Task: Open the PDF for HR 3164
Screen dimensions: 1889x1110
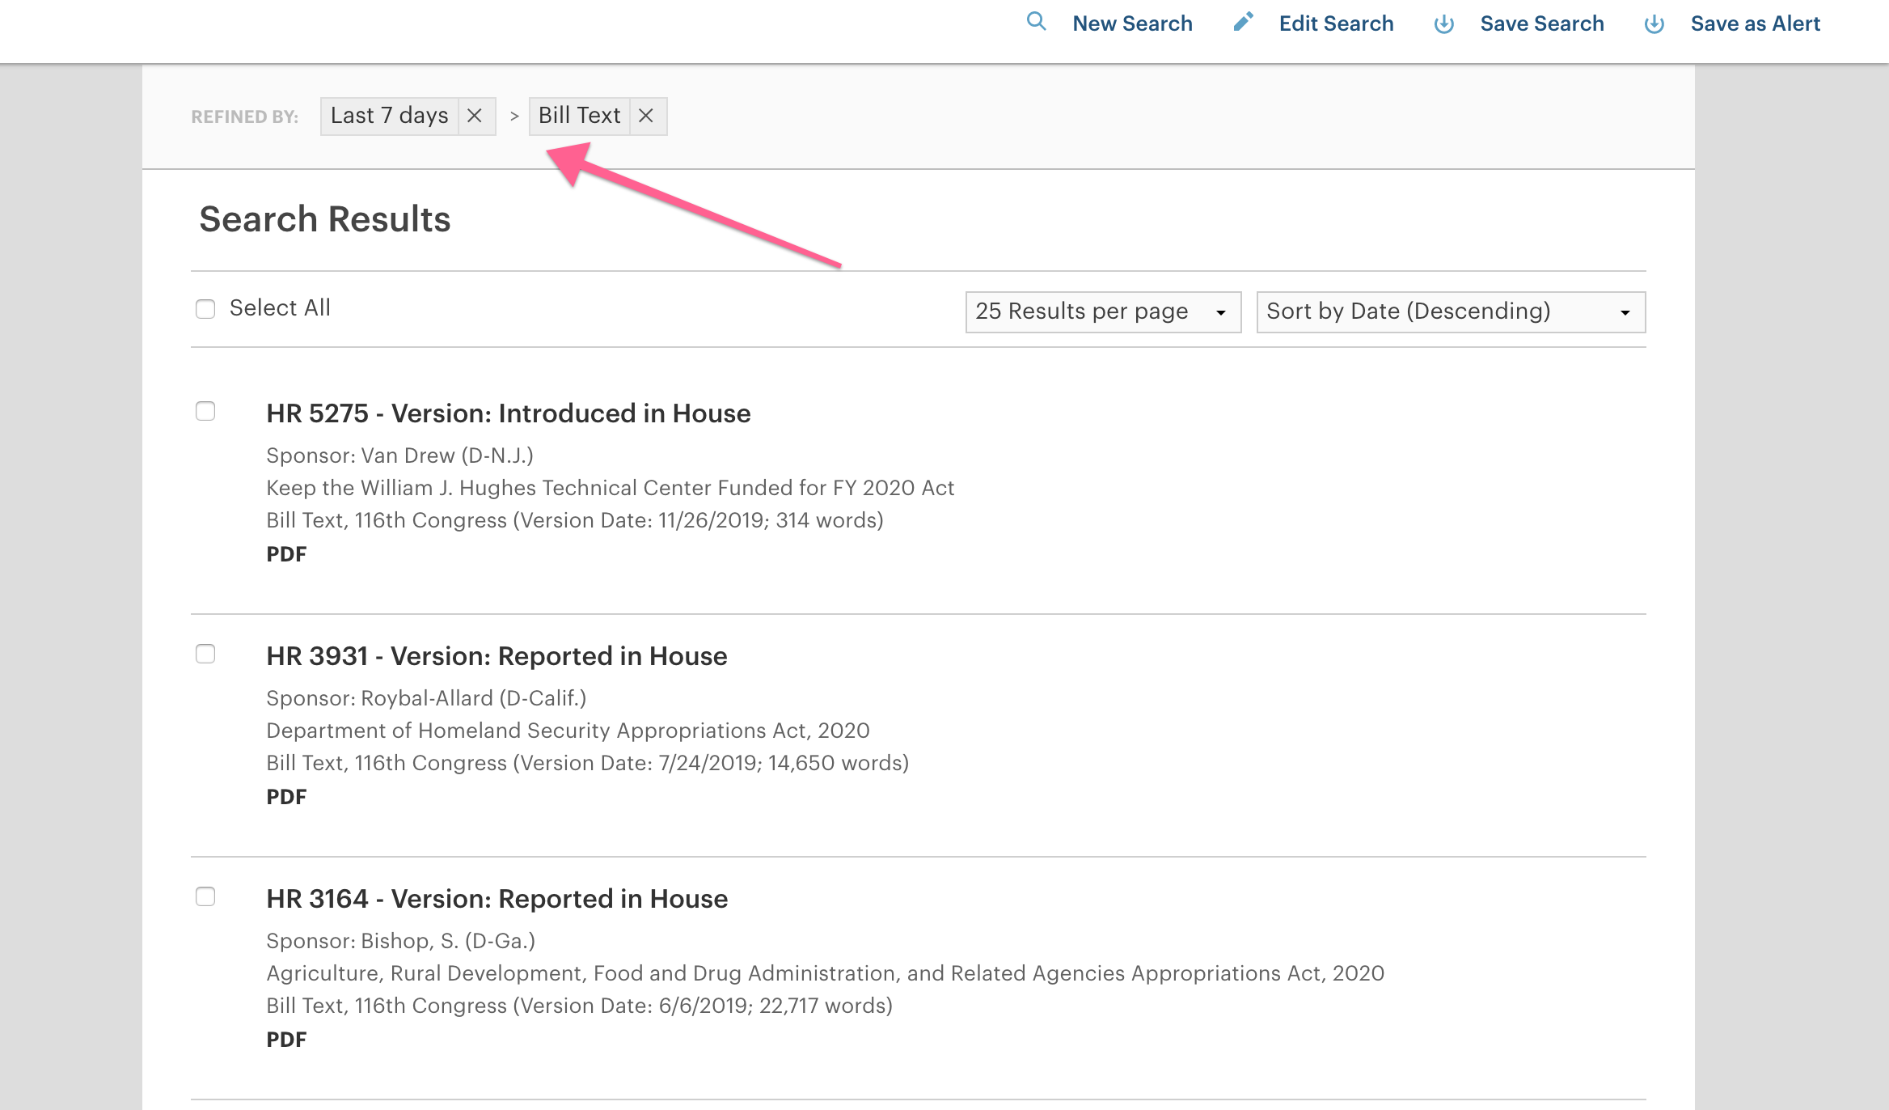Action: [x=286, y=1040]
